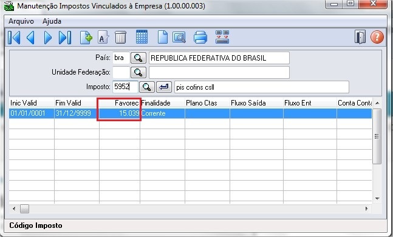The width and height of the screenshot is (393, 237).
Task: Click the list configuration icon with red arrows
Action: click(x=222, y=37)
